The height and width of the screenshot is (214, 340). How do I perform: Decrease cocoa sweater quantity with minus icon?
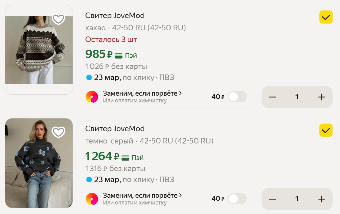coord(272,97)
